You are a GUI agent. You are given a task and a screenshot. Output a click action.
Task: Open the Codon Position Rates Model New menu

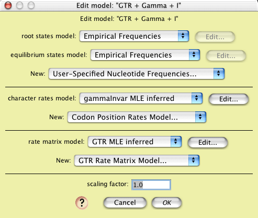click(137, 117)
